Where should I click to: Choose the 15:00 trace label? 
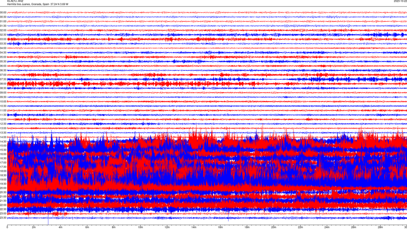click(3, 145)
